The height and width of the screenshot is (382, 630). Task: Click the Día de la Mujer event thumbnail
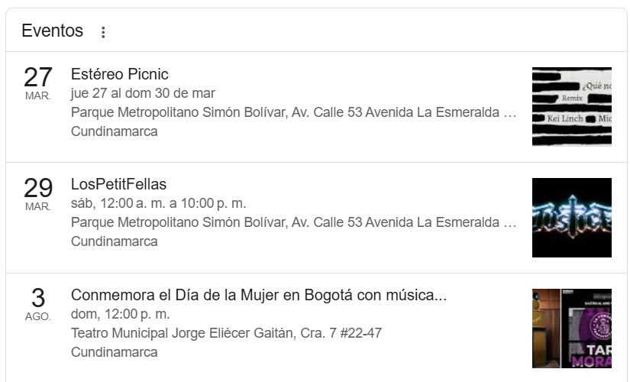pos(571,329)
